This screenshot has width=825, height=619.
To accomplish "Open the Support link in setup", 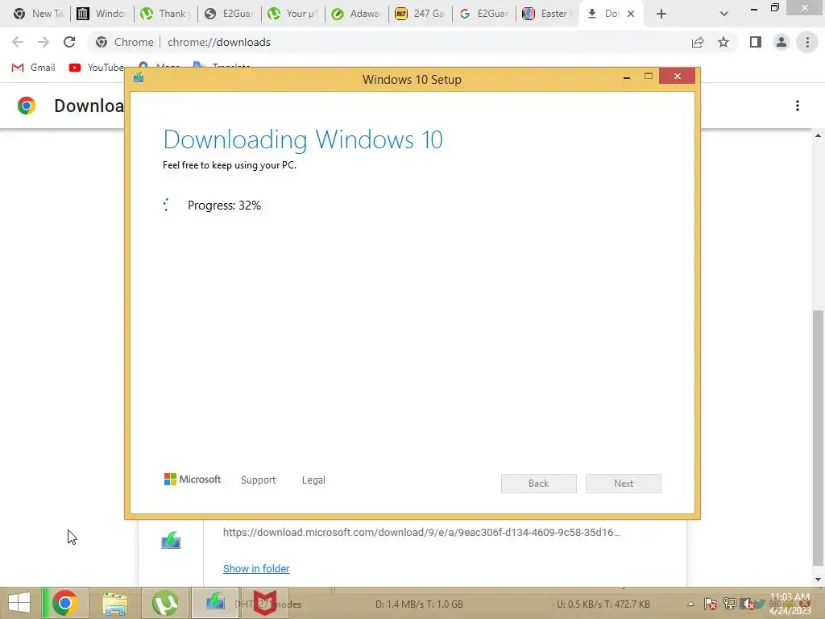I will click(x=259, y=480).
